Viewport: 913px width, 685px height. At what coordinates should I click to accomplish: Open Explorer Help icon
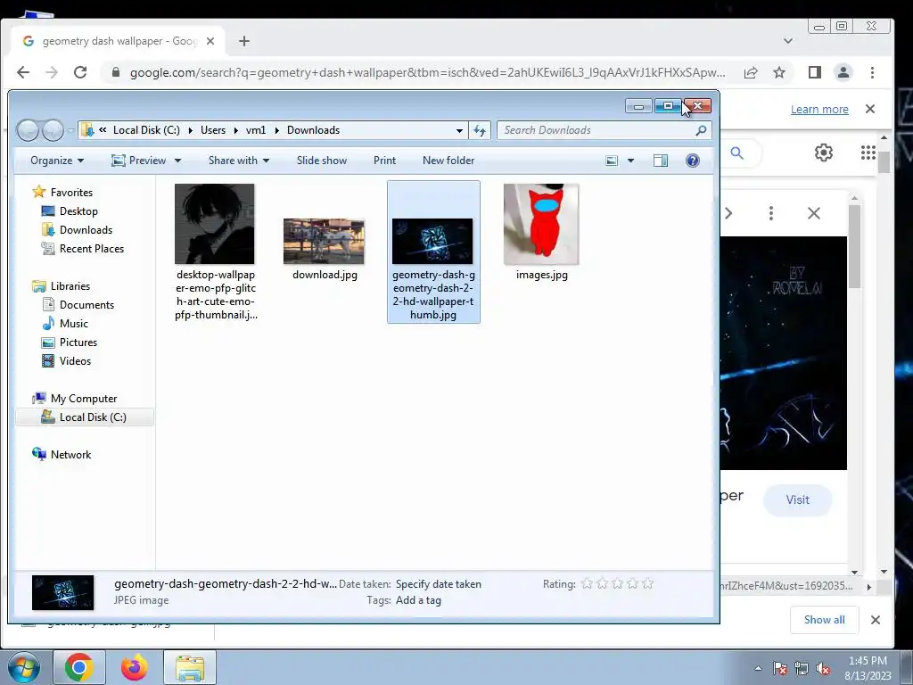pos(692,161)
